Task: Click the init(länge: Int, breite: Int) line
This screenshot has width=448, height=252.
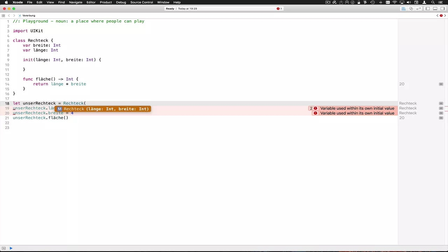Action: (62, 60)
